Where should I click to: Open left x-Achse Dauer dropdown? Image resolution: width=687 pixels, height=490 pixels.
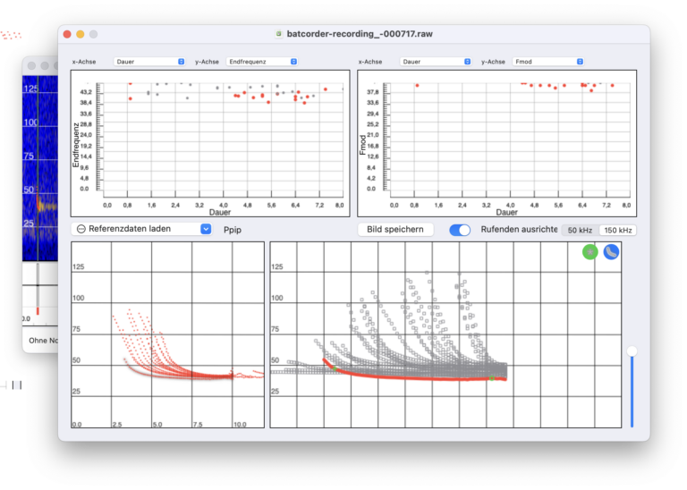149,62
